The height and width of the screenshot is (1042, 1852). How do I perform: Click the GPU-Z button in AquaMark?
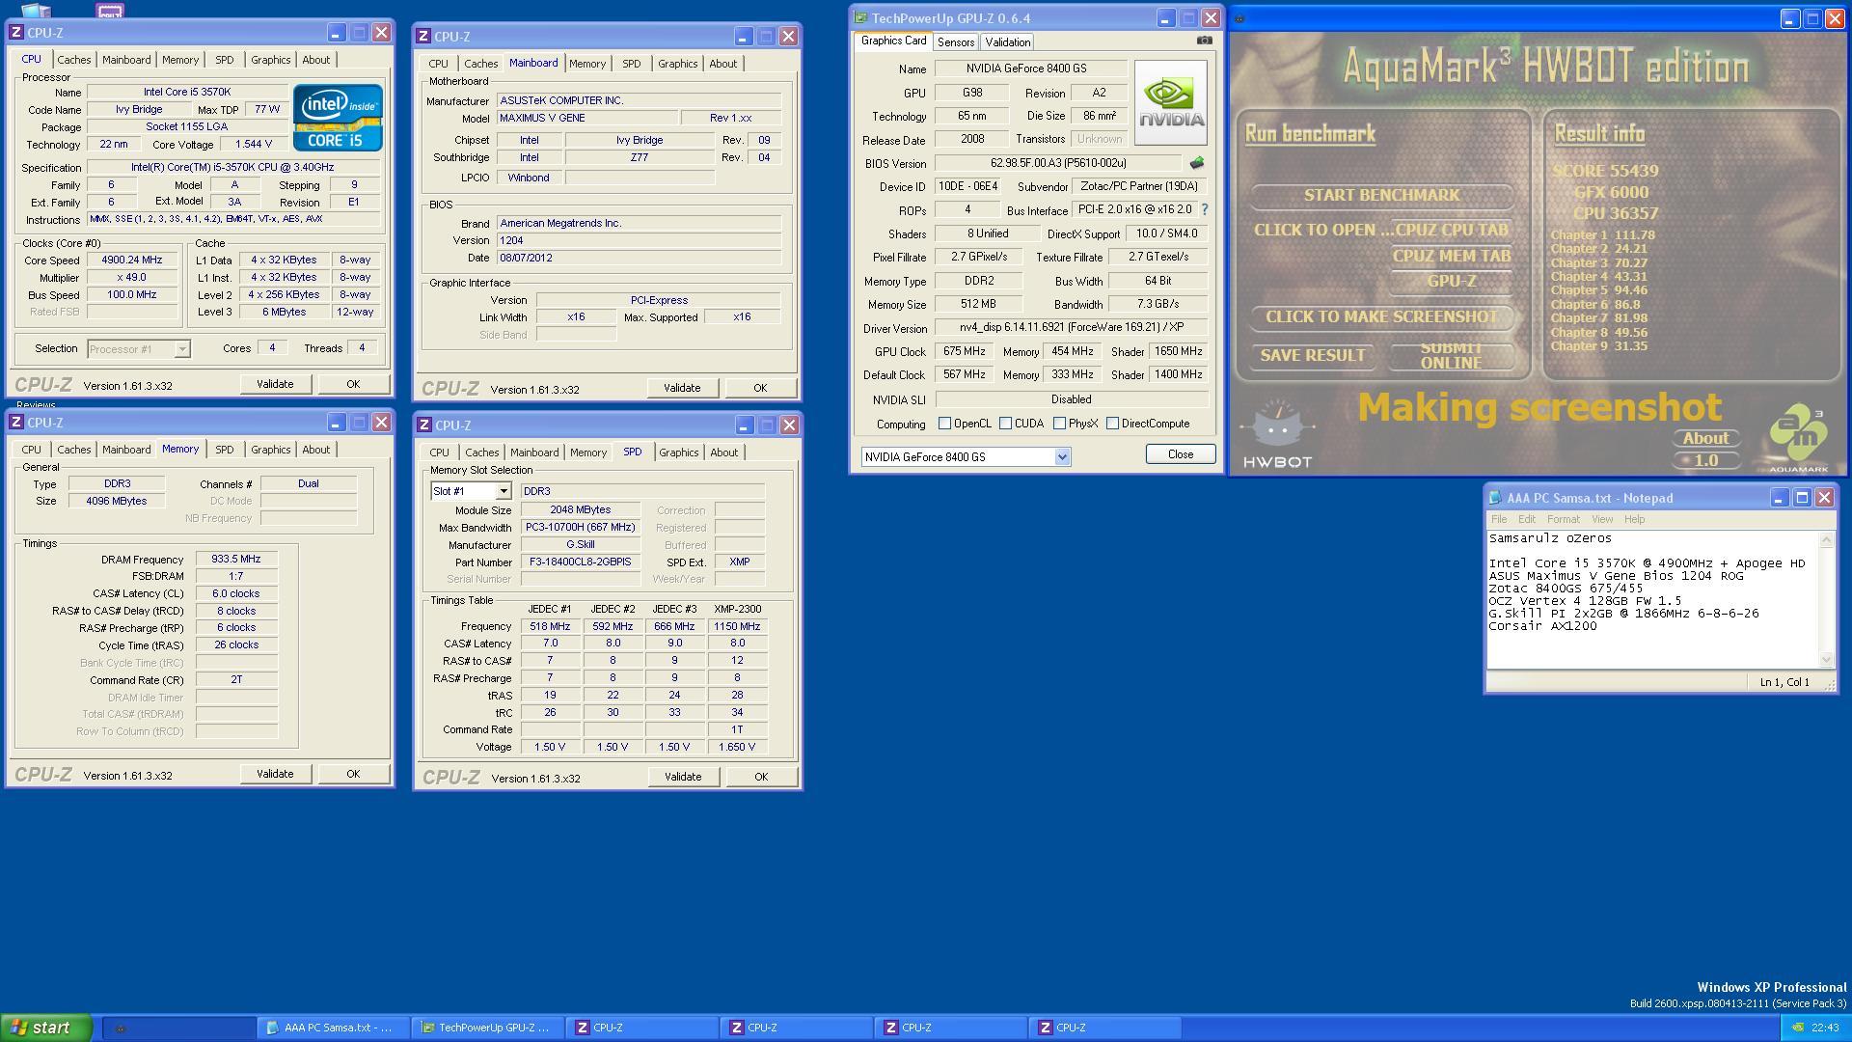coord(1451,282)
